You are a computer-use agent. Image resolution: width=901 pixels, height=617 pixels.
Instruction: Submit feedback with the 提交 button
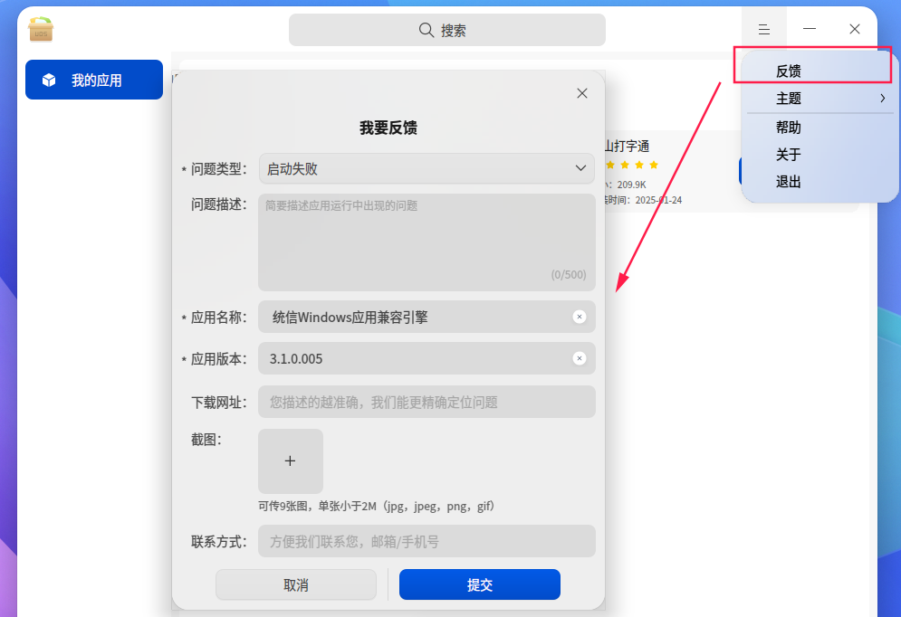pos(480,584)
